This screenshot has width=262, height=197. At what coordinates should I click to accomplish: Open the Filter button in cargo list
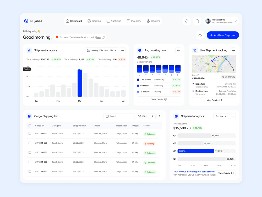(x=142, y=116)
